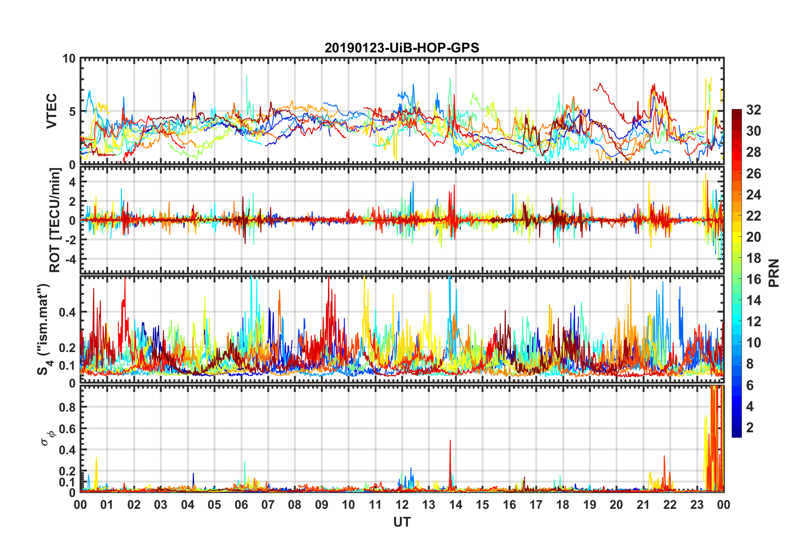This screenshot has height=546, width=804.
Task: Click the UT axis hour label 15
Action: [482, 505]
